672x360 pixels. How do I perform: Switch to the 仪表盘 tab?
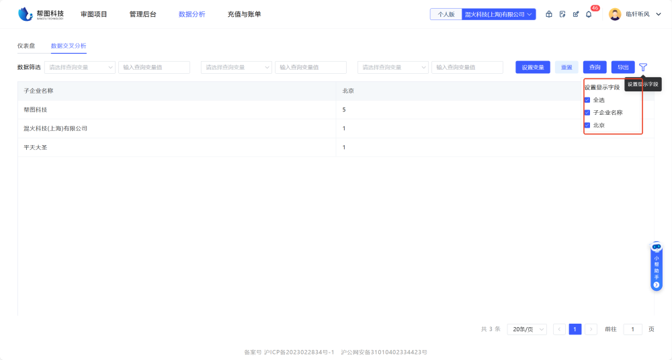(x=26, y=46)
